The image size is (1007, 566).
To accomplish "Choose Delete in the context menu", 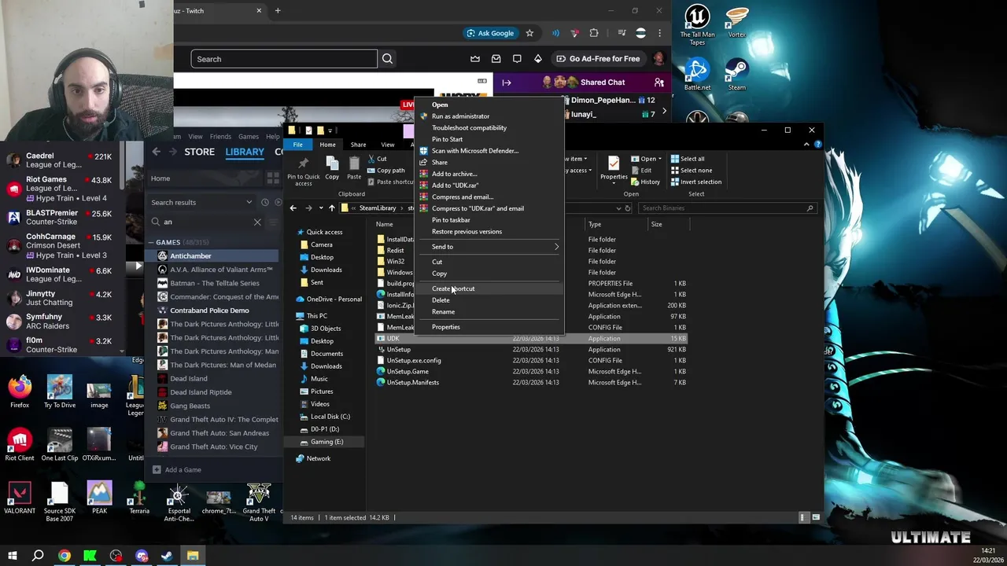I will pyautogui.click(x=441, y=300).
